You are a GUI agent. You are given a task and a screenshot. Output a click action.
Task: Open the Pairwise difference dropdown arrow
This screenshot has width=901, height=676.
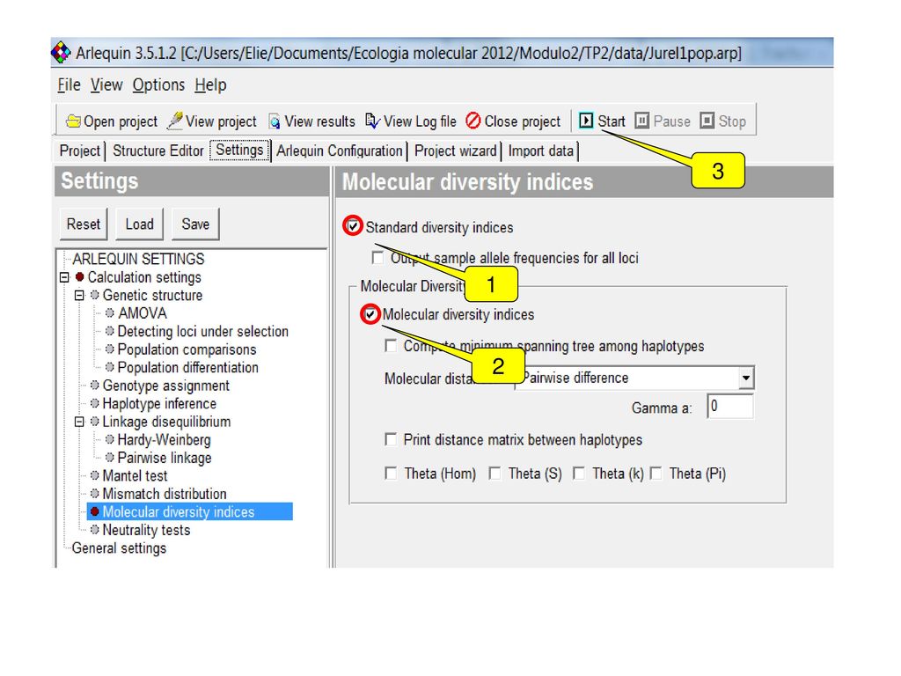(x=745, y=378)
